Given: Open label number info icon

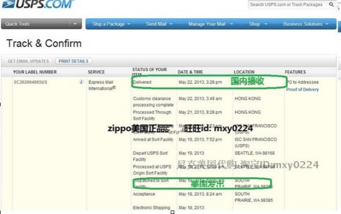Looking at the screenshot, I should click(81, 82).
